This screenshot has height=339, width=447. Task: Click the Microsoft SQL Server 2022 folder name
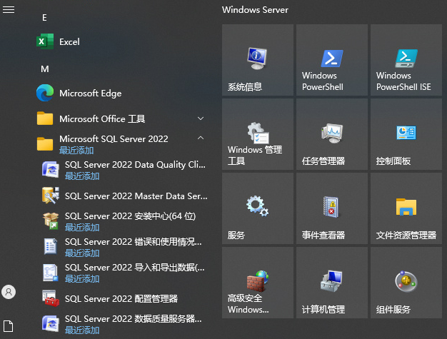[x=114, y=138]
